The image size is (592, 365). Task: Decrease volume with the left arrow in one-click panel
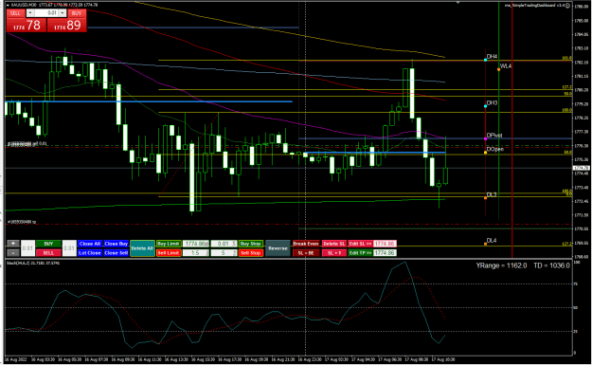point(29,13)
